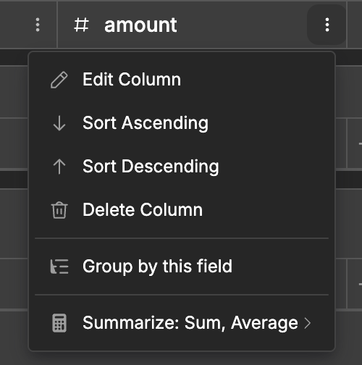Image resolution: width=362 pixels, height=365 pixels.
Task: Choose Edit Column from the menu
Action: [182, 80]
